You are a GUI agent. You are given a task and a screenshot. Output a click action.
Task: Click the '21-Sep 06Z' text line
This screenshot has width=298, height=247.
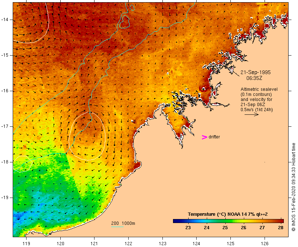pos(253,105)
